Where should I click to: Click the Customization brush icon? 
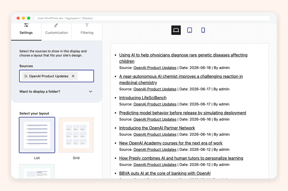(56, 25)
